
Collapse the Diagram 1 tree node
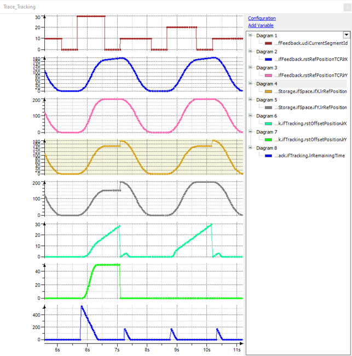coord(250,35)
